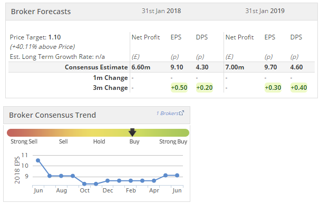Click the 6.60m Net Profit consensus value
This screenshot has height=204, width=320.
141,67
